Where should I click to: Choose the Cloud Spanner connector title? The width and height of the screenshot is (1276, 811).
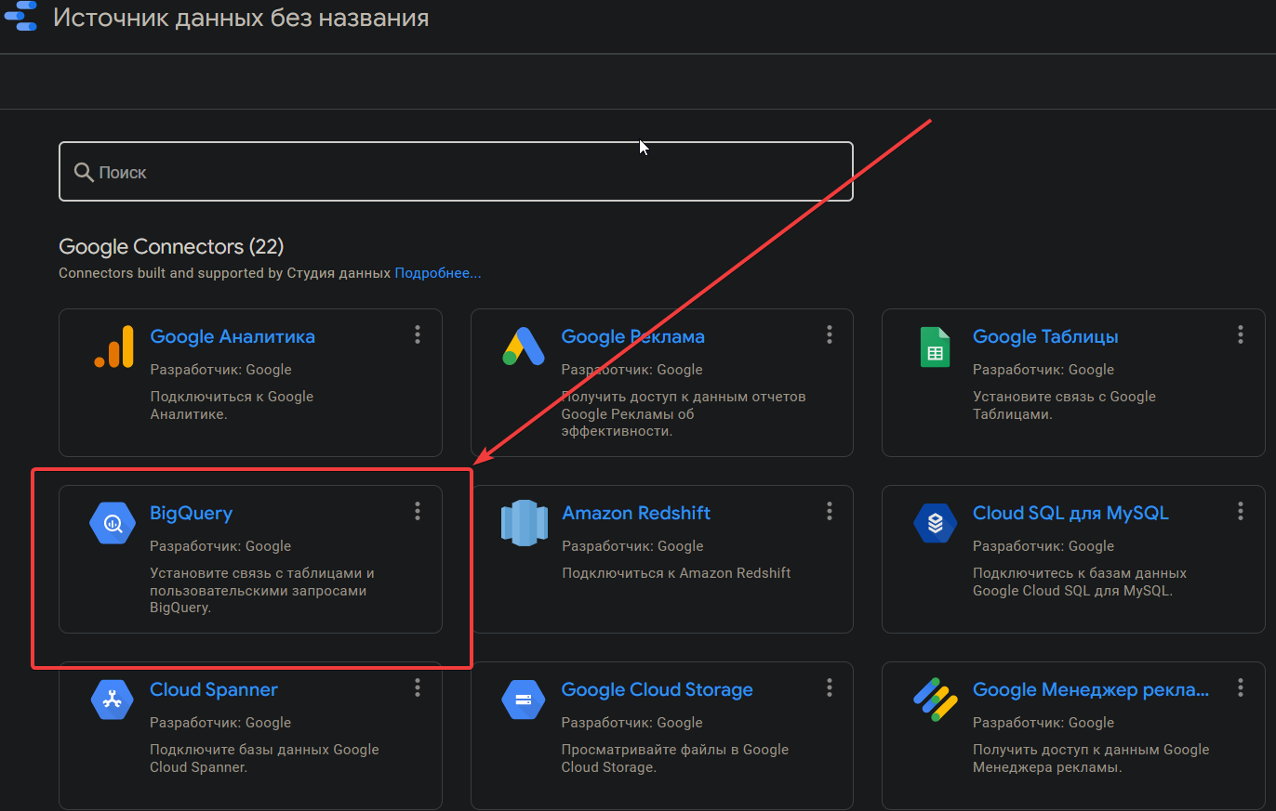click(x=214, y=689)
